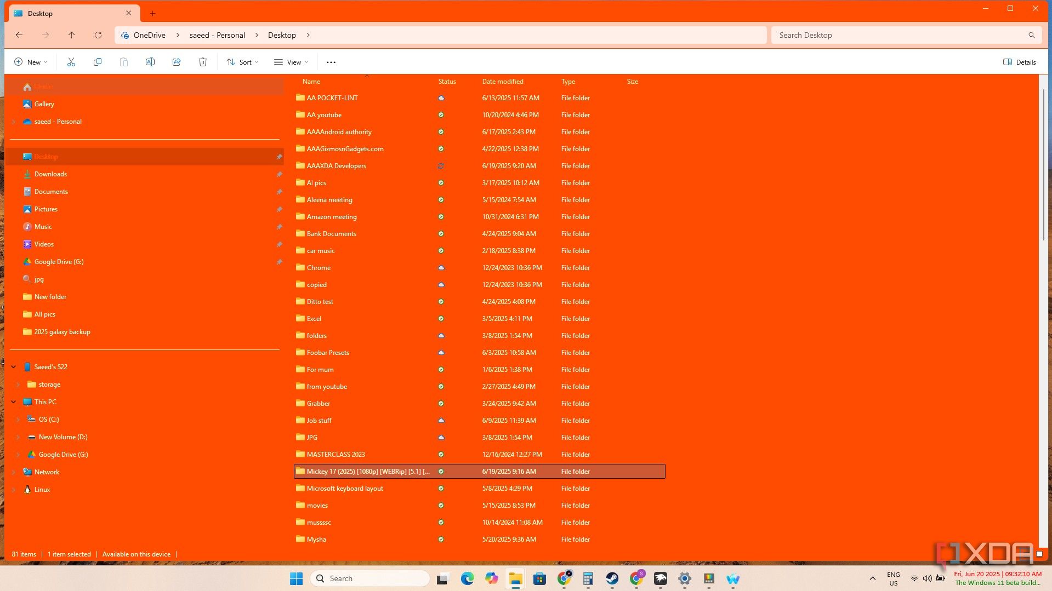Click the saeed - Personal breadcrumb

point(217,35)
